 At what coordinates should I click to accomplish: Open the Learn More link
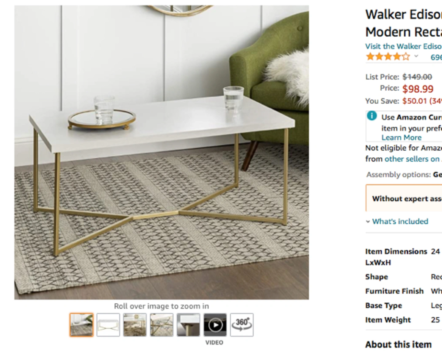click(401, 138)
